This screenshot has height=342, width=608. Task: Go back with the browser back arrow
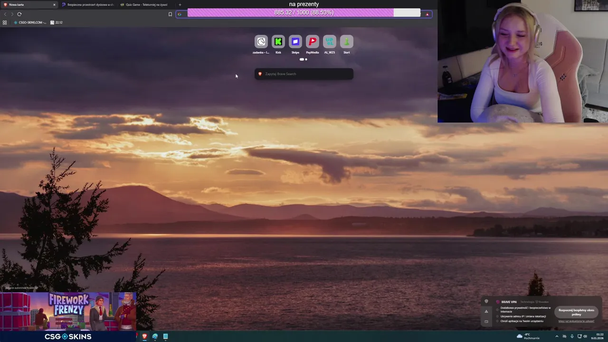click(5, 14)
